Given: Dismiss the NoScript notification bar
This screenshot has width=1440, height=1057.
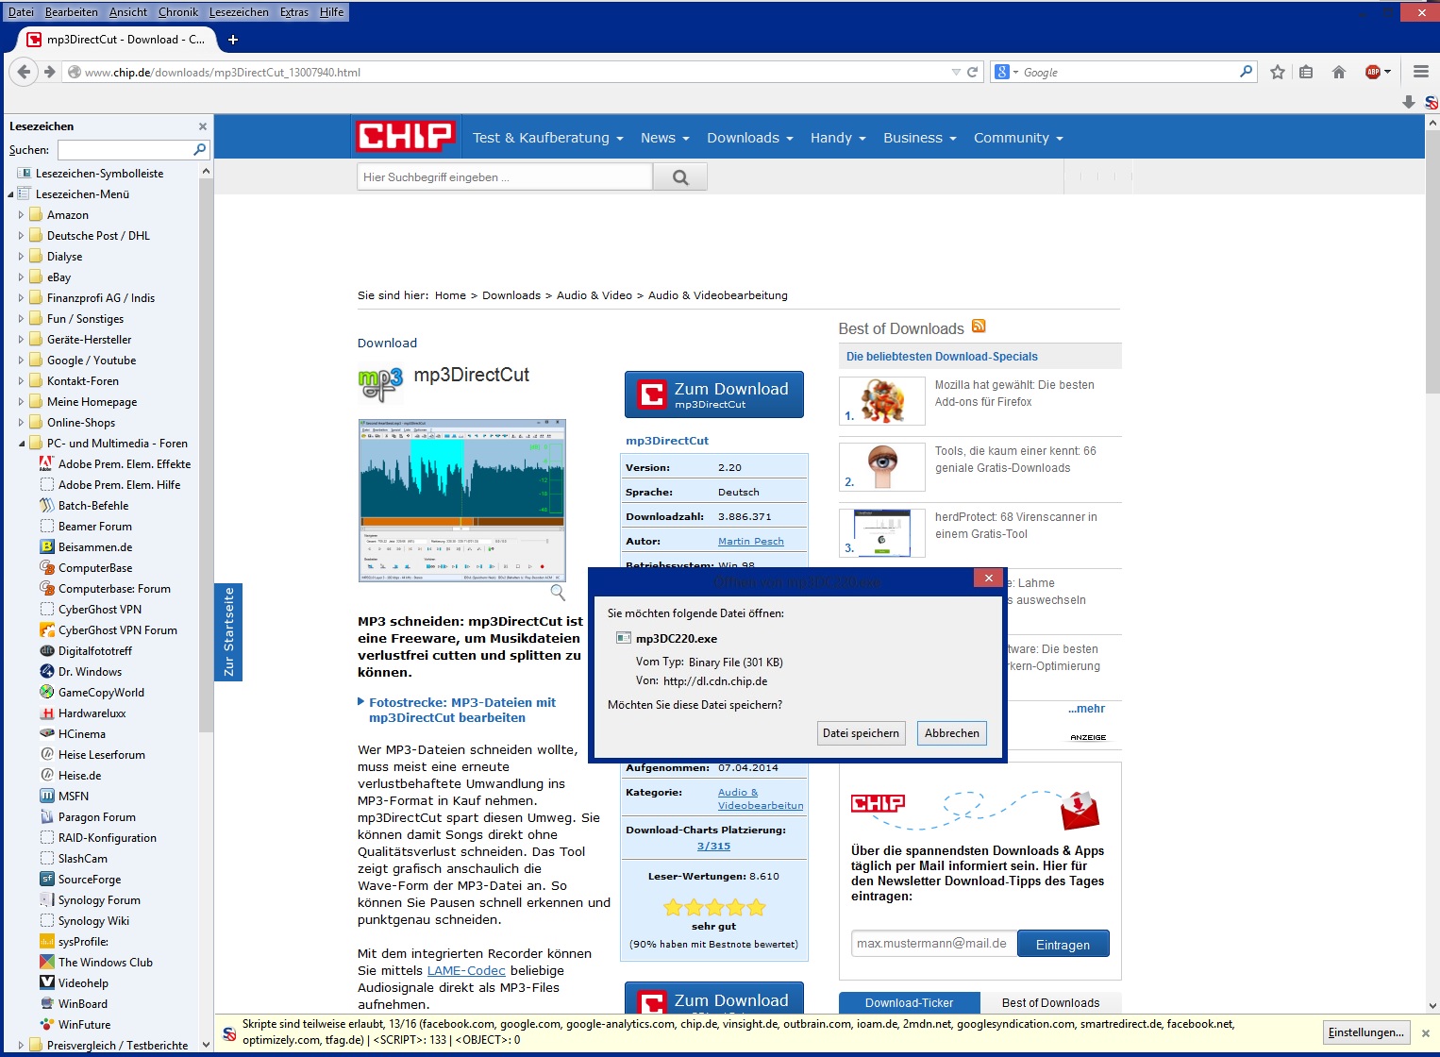Looking at the screenshot, I should (x=1426, y=1033).
